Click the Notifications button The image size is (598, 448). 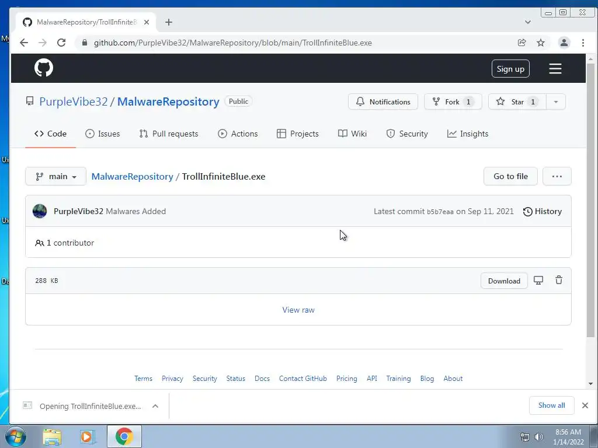click(383, 101)
